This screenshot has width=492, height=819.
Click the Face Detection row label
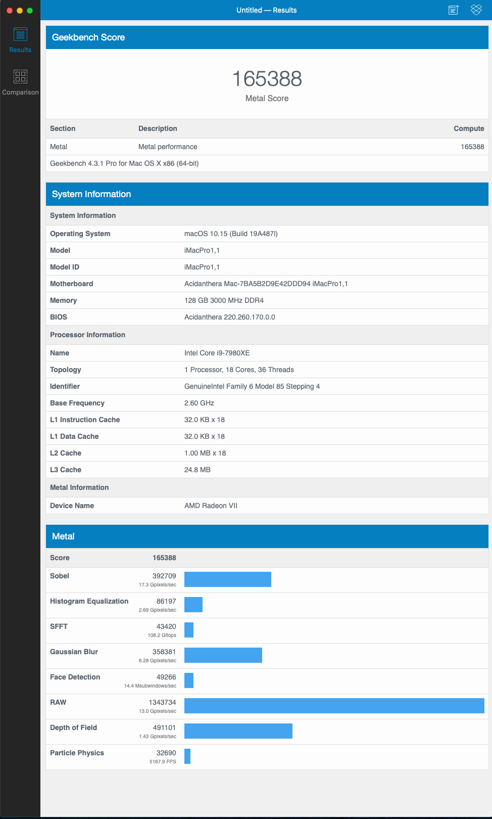coord(75,677)
